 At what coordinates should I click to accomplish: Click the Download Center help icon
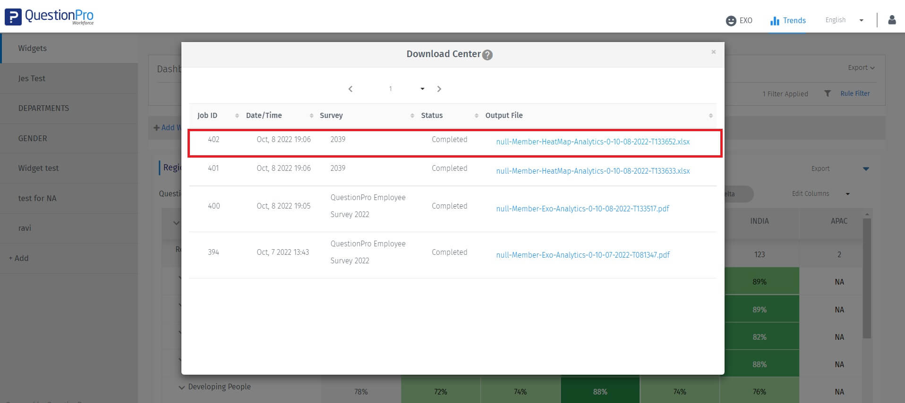(x=487, y=55)
